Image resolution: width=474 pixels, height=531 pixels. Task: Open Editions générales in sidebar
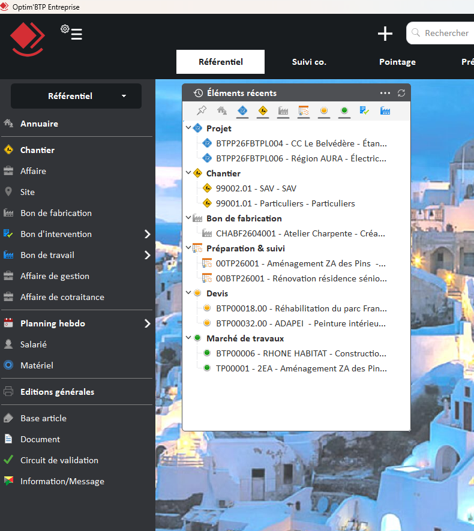click(x=57, y=392)
